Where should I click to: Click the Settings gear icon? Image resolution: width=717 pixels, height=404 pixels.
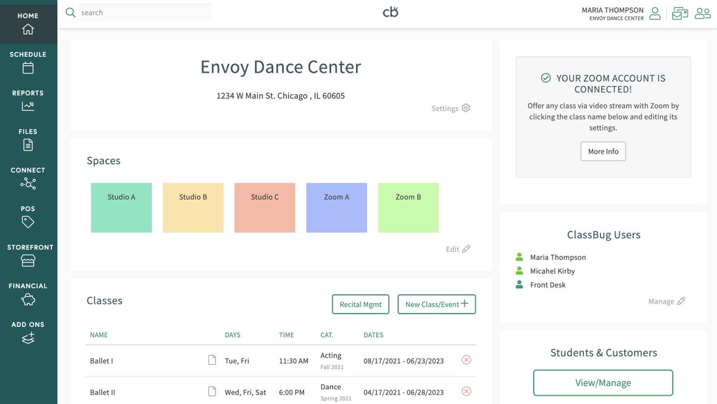point(466,108)
